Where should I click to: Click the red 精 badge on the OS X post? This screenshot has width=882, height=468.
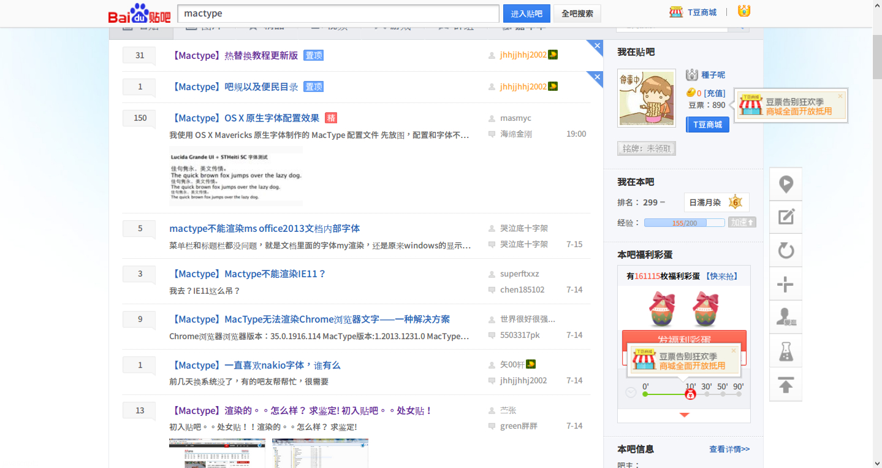pos(331,118)
